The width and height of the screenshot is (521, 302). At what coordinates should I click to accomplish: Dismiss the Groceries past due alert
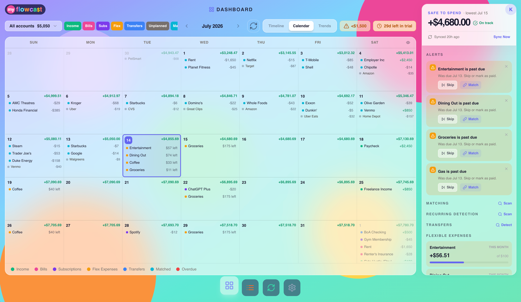pyautogui.click(x=506, y=135)
